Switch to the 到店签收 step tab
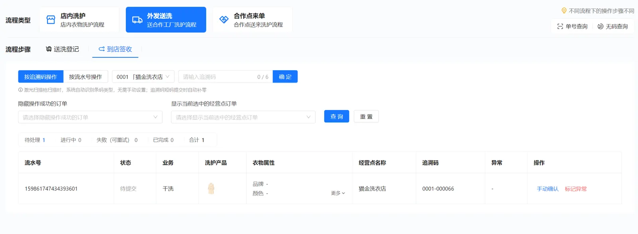The width and height of the screenshot is (638, 234). coord(115,49)
